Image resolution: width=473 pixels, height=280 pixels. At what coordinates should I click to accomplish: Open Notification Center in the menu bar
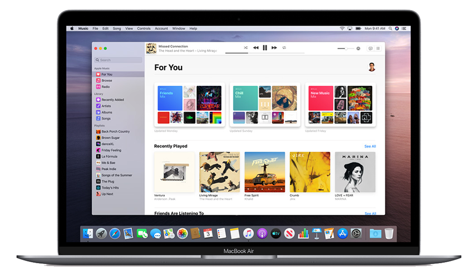coord(404,28)
